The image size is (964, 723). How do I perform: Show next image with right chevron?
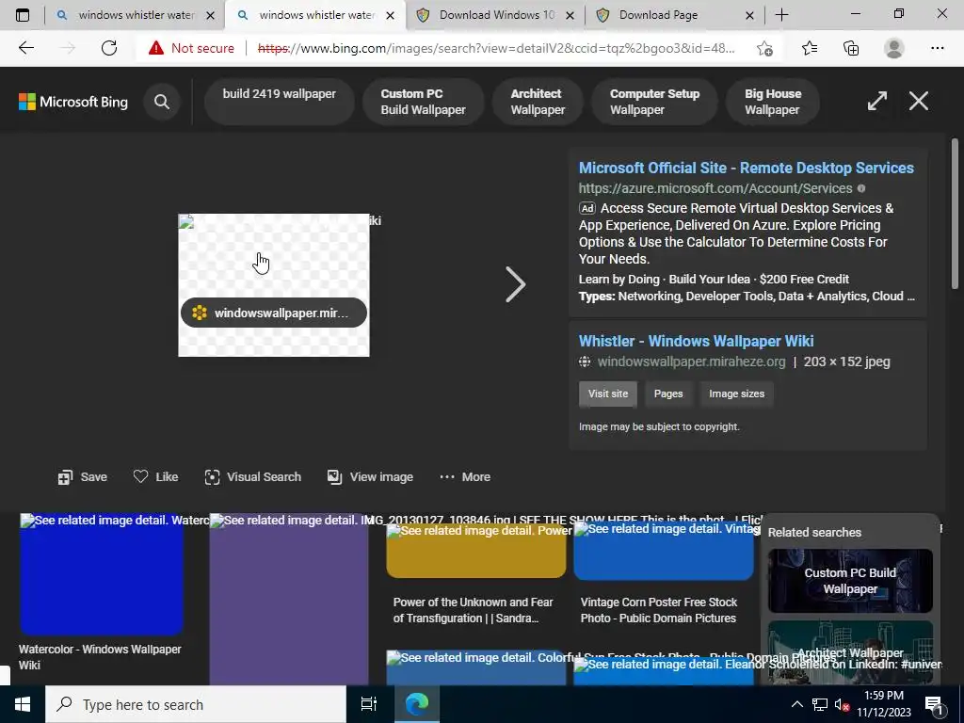(515, 284)
